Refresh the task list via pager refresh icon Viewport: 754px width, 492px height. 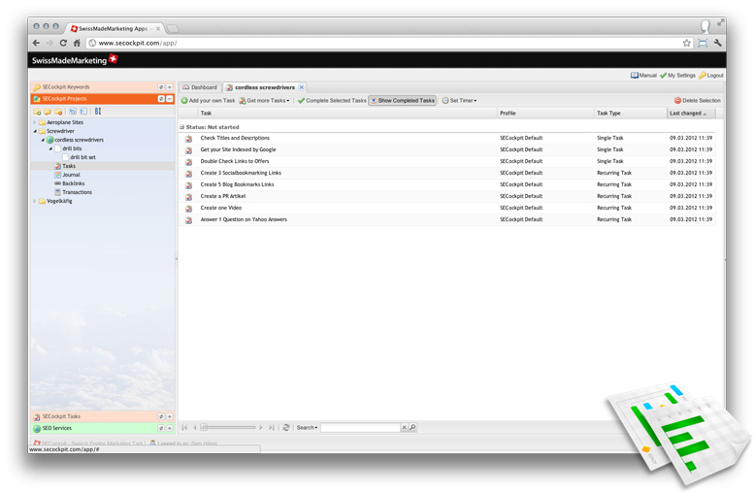[x=286, y=427]
